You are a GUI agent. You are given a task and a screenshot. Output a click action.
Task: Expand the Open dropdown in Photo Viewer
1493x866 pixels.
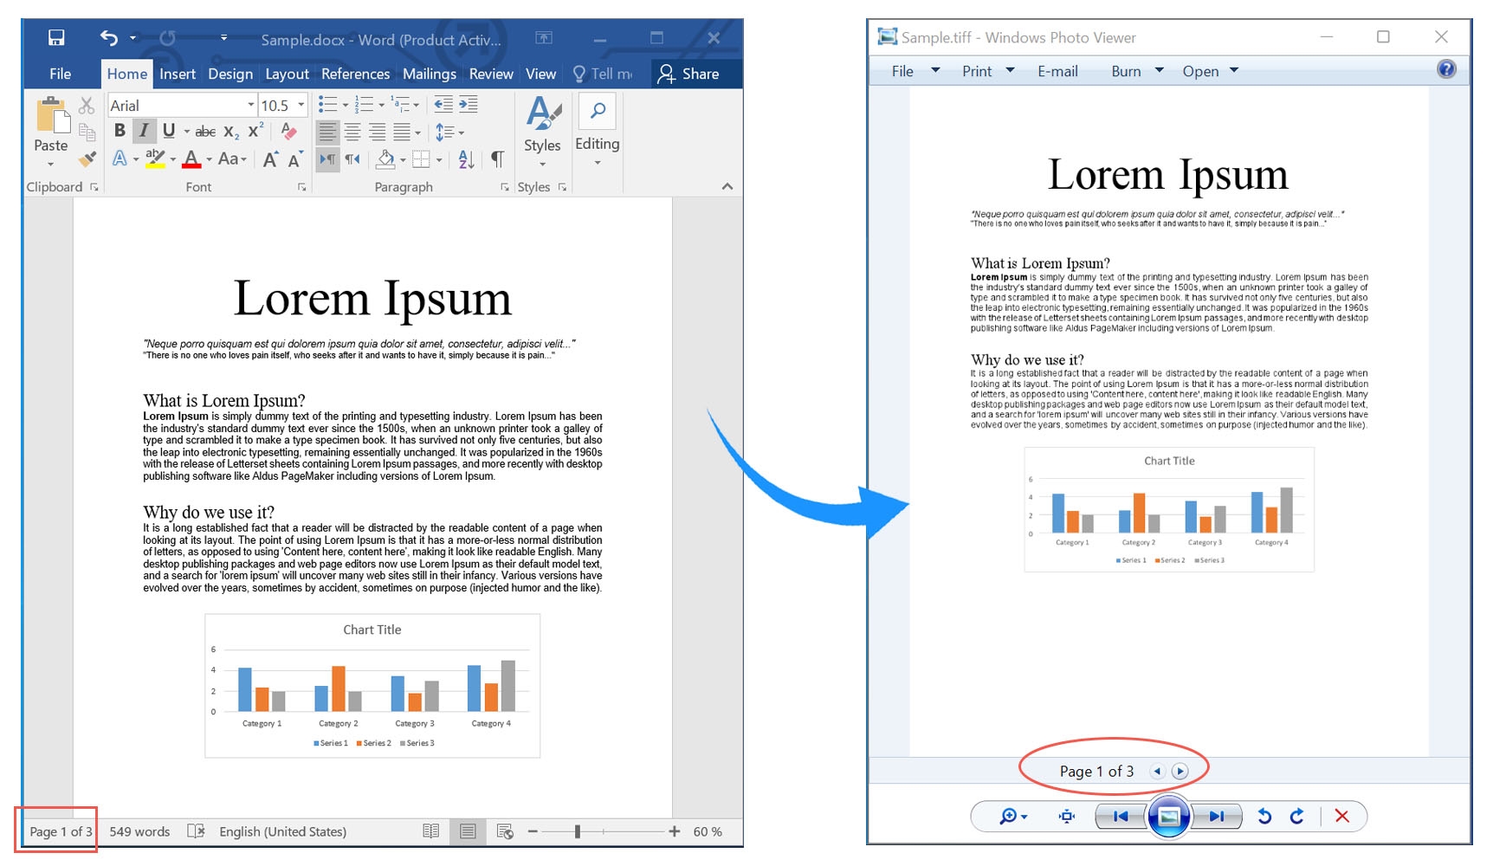pyautogui.click(x=1233, y=71)
